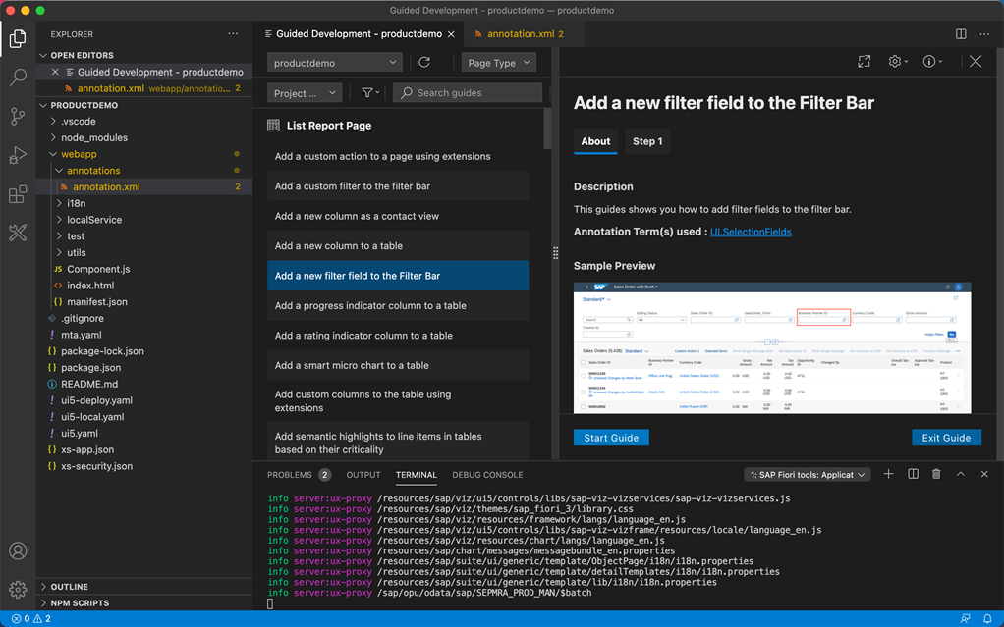Click the Sample Preview thumbnail image
Image resolution: width=1004 pixels, height=627 pixels.
[x=772, y=347]
